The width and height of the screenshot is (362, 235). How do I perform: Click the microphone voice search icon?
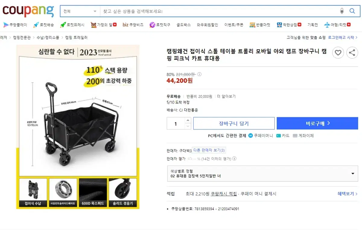pyautogui.click(x=342, y=11)
